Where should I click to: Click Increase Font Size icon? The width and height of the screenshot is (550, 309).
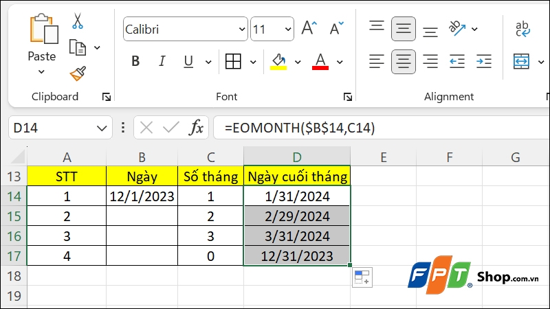click(x=309, y=28)
